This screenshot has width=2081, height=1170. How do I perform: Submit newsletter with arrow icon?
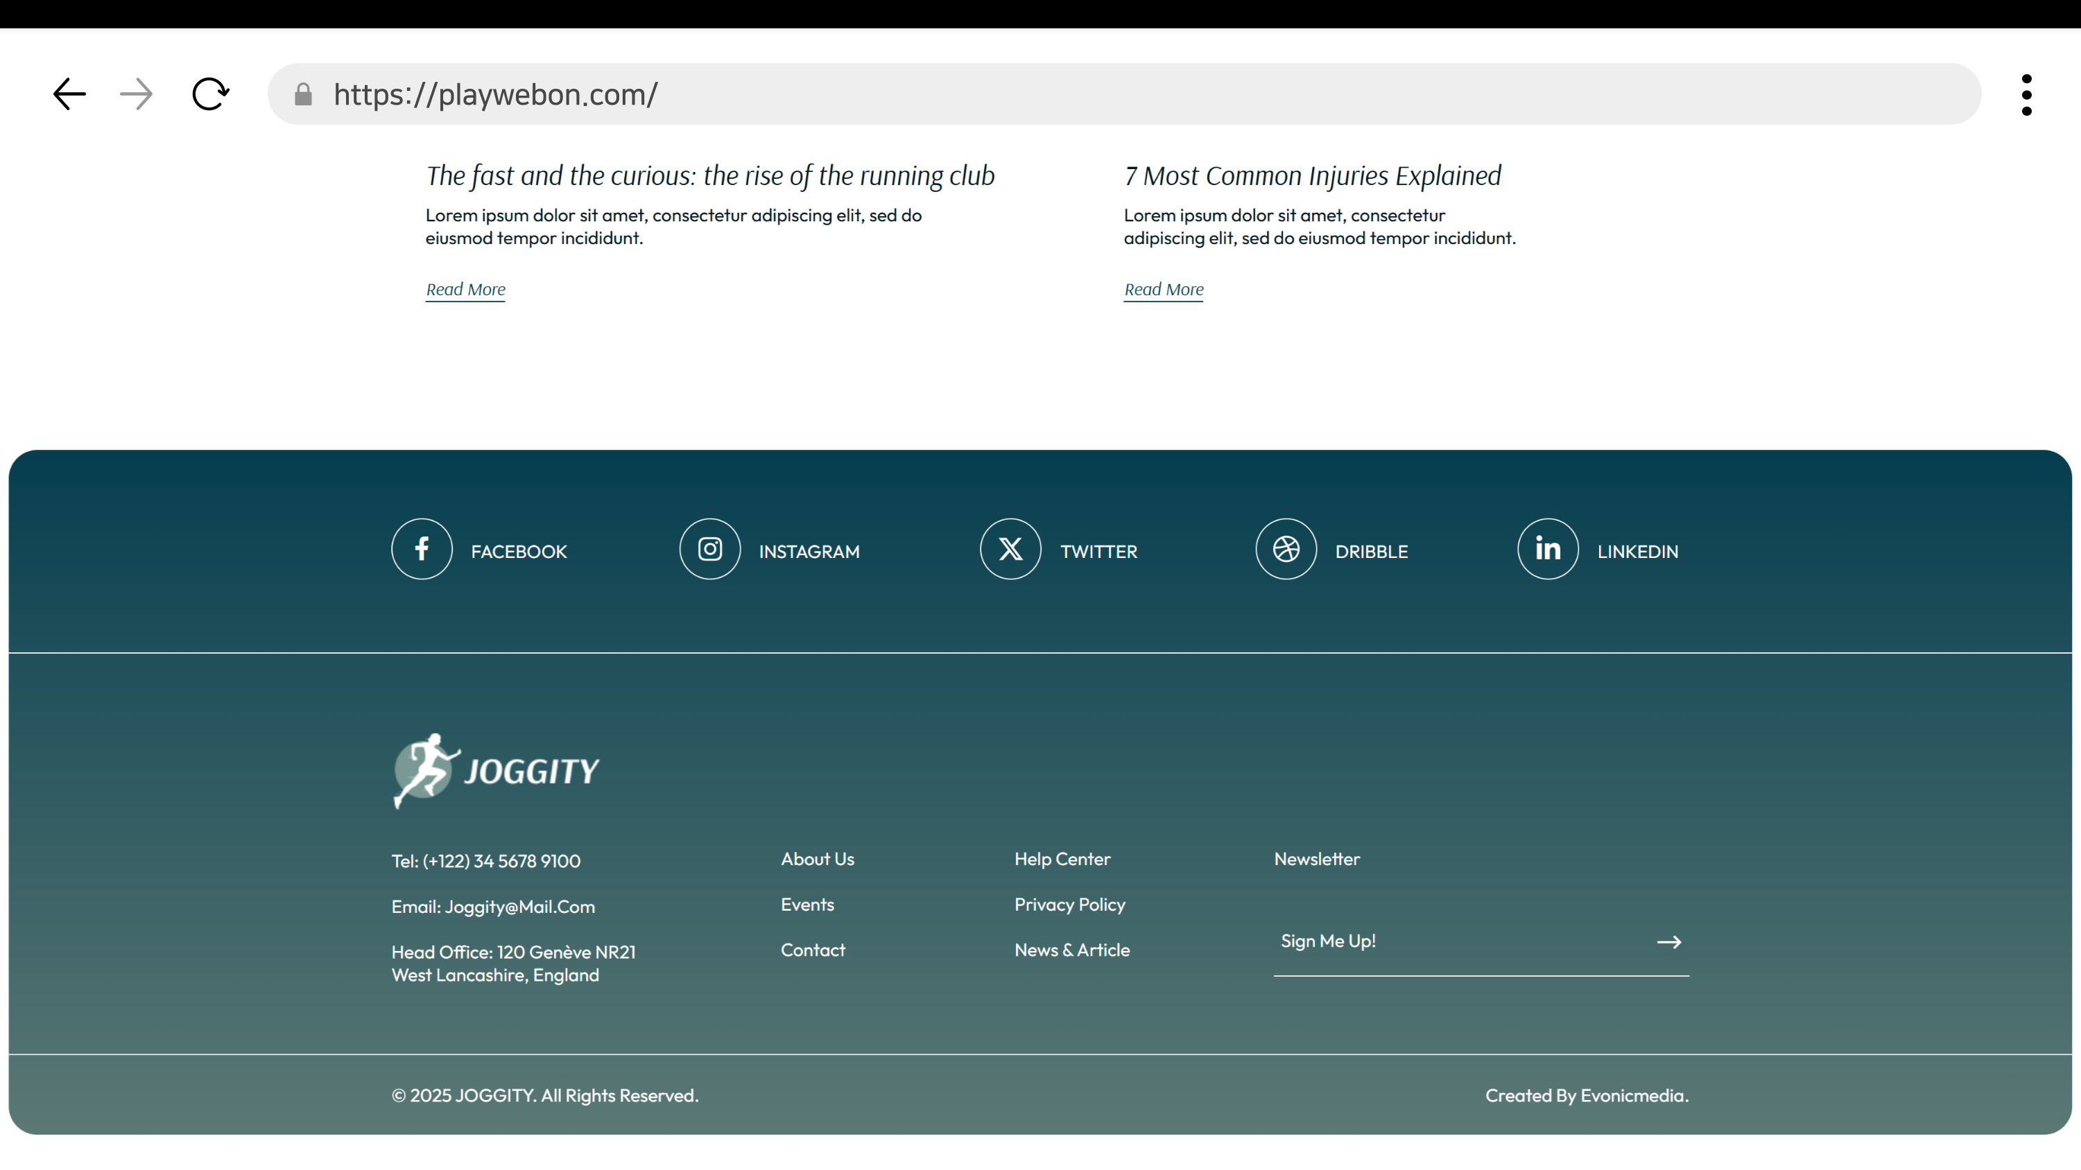click(1668, 941)
